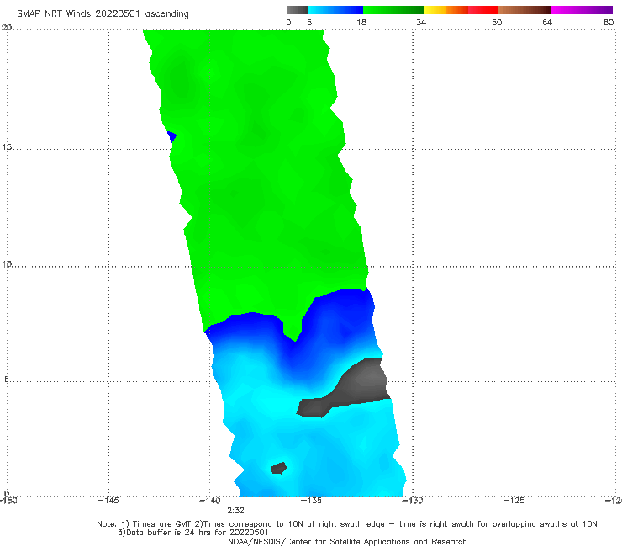Click the latitude label '20'
The height and width of the screenshot is (547, 622).
click(x=7, y=28)
